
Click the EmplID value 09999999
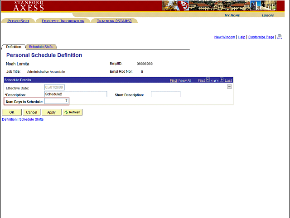coord(145,64)
